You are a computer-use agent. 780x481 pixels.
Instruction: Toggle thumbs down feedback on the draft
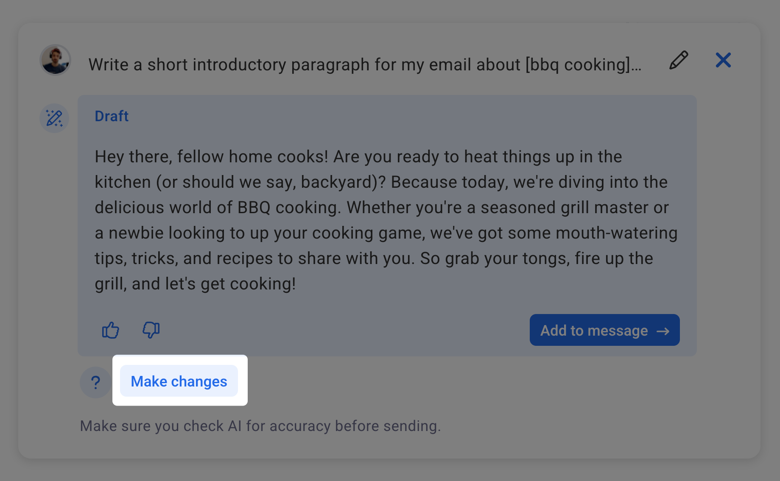[x=151, y=330]
